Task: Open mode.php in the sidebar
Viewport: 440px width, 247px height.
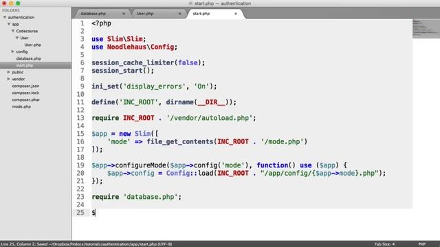Action: point(21,106)
